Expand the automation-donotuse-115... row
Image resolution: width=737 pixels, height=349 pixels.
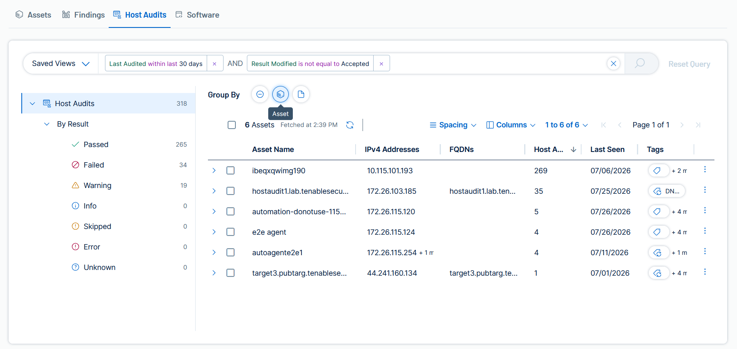[214, 211]
